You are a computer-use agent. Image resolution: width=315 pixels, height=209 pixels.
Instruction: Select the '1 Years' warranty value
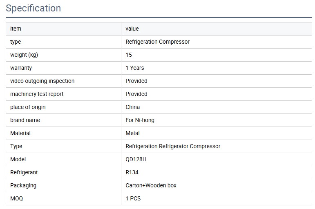tap(135, 68)
